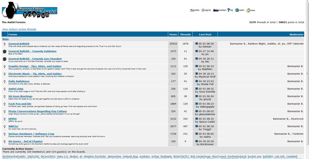Click lightbulb icon beside NMP3s! forum
309x159 pixels.
tap(5, 127)
